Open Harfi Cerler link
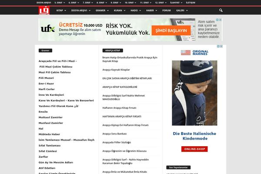Screen dimensions: 261x174 coord(47,89)
